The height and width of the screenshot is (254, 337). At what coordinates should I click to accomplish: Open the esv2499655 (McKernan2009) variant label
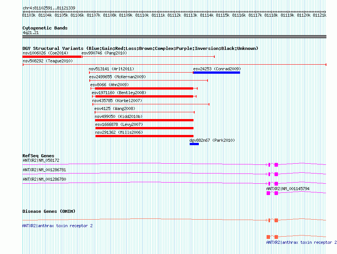(x=117, y=77)
